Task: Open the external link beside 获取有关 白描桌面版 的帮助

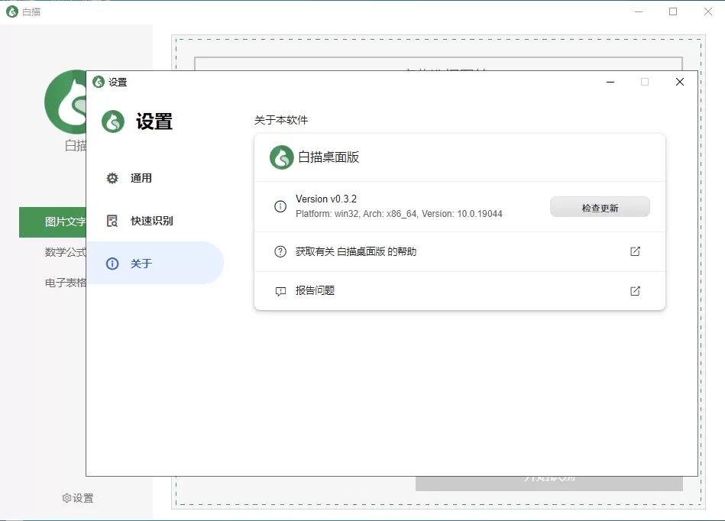Action: tap(635, 251)
